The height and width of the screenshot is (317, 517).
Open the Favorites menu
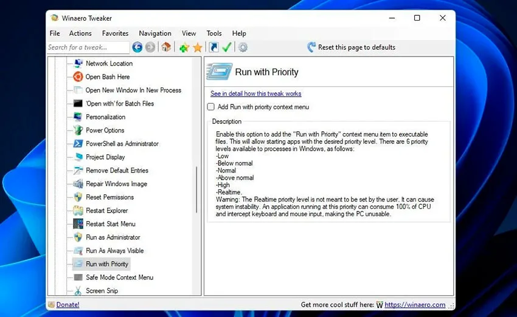115,33
